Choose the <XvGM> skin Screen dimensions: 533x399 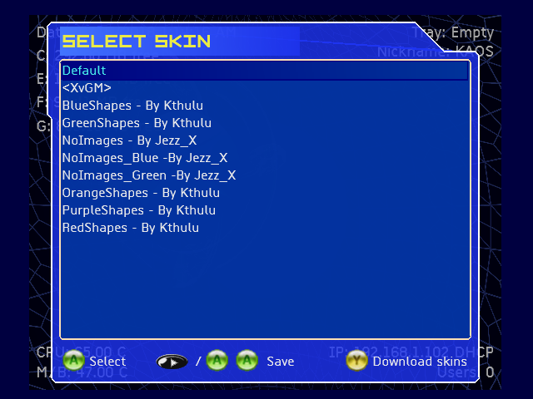point(87,88)
